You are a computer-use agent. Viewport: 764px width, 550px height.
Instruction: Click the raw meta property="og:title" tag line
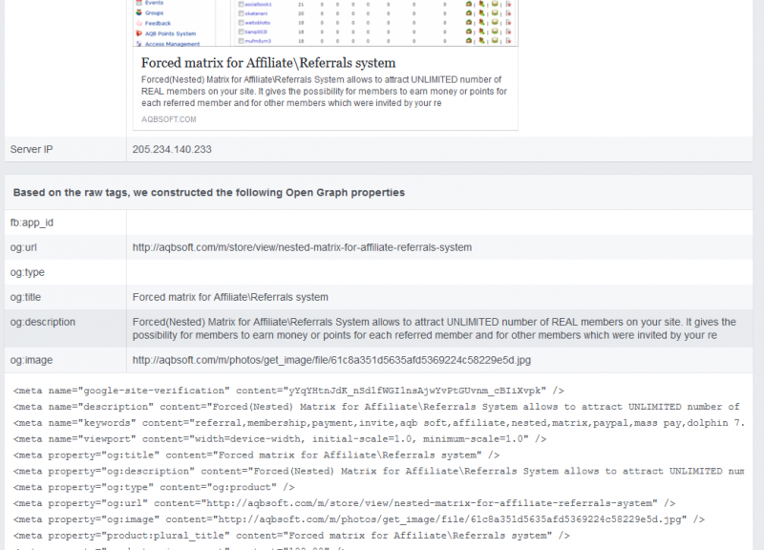pos(256,455)
